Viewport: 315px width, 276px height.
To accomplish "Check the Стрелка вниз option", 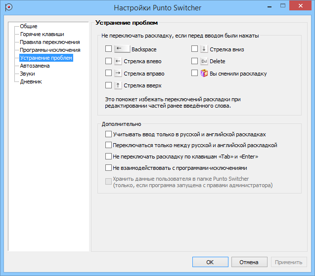I will pyautogui.click(x=194, y=49).
